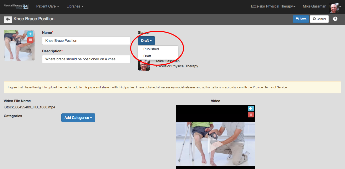Click the back arrow icon
Screen dimensions: 345x169
point(8,19)
